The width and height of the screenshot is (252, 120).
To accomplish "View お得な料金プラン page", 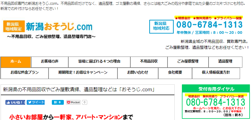I will [25, 73].
